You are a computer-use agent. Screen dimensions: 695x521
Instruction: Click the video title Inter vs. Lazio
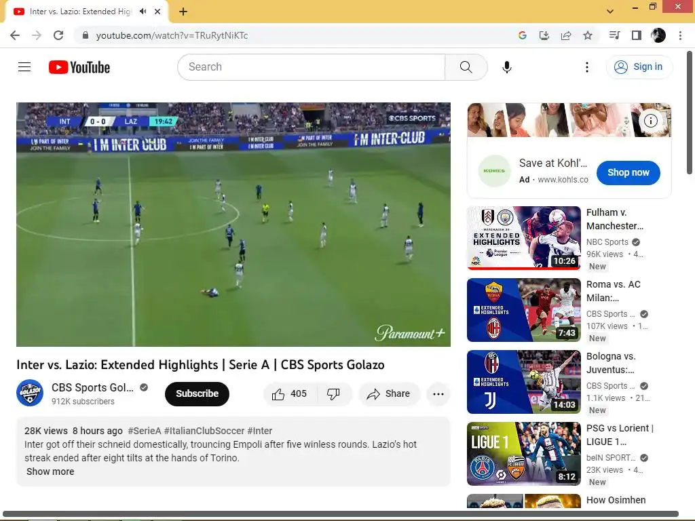[x=200, y=364]
